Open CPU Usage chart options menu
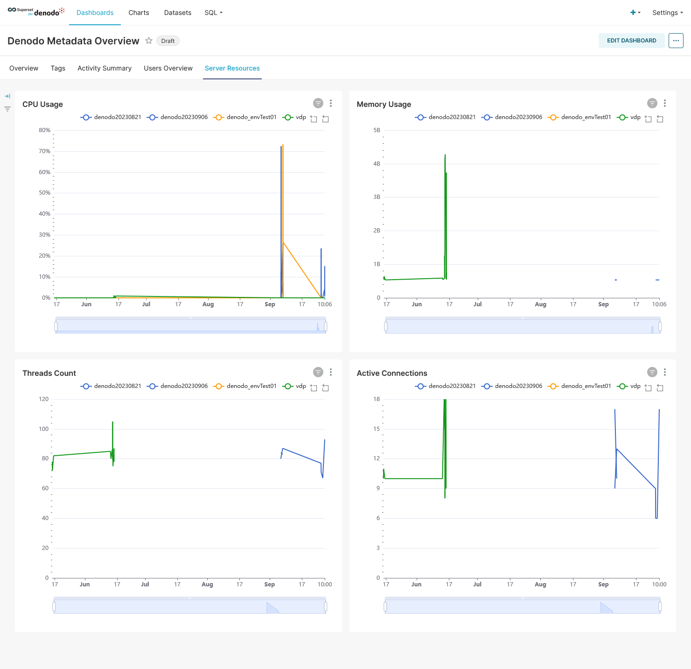This screenshot has width=691, height=669. (x=331, y=103)
